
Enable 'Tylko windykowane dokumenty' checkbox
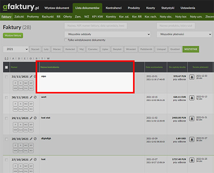click(66, 40)
